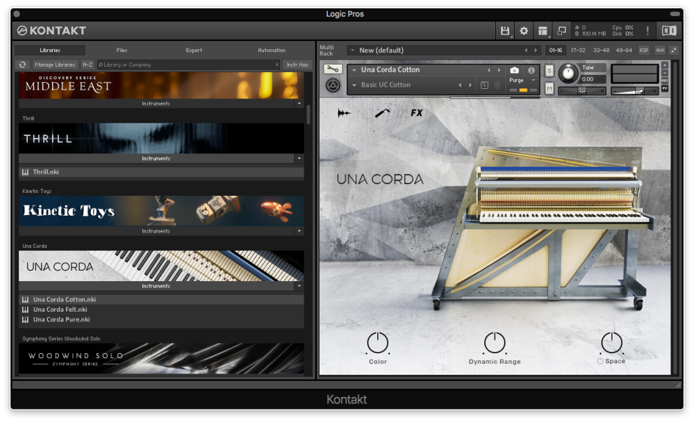
Task: Expand the Purge dropdown menu
Action: pyautogui.click(x=534, y=81)
